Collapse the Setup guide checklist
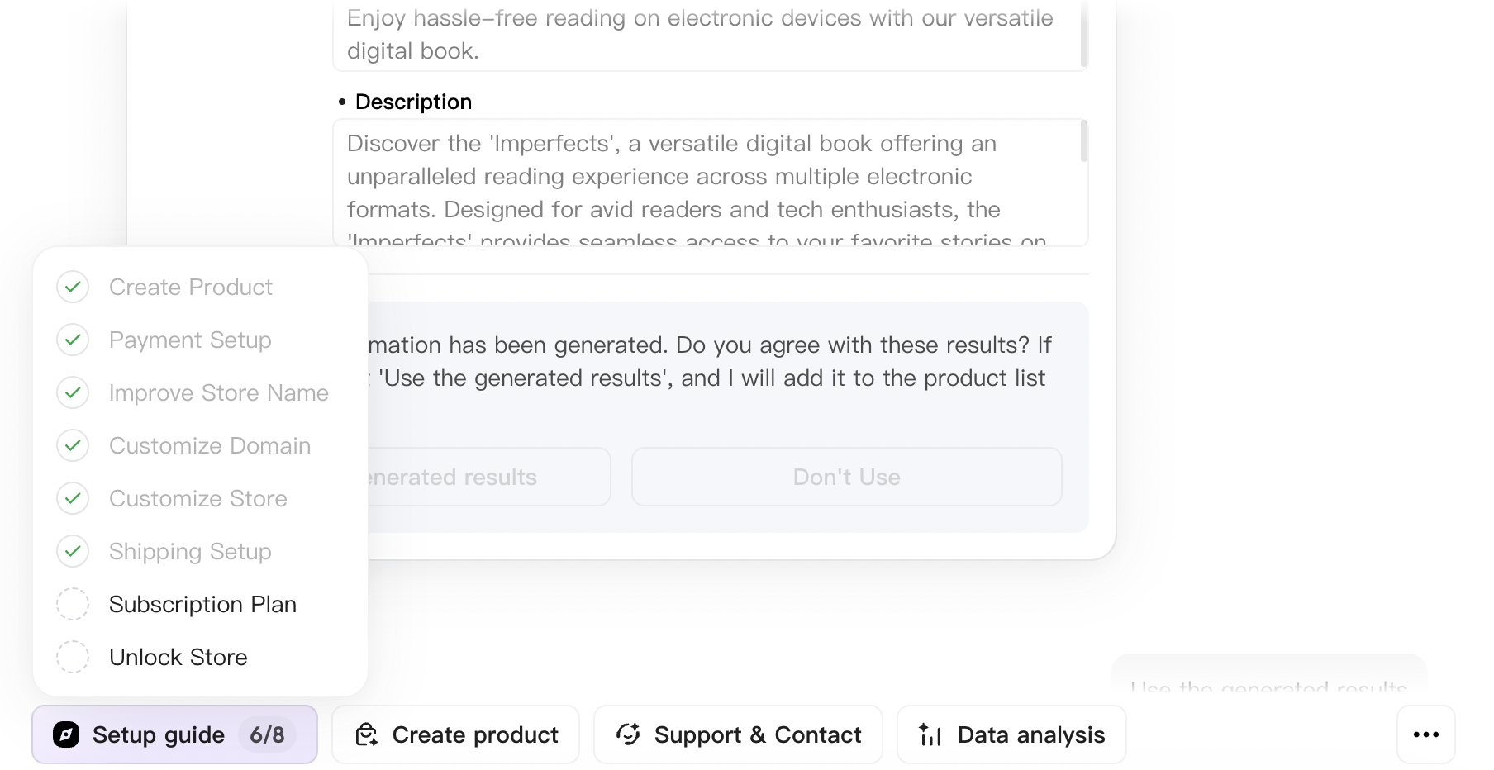 click(158, 734)
